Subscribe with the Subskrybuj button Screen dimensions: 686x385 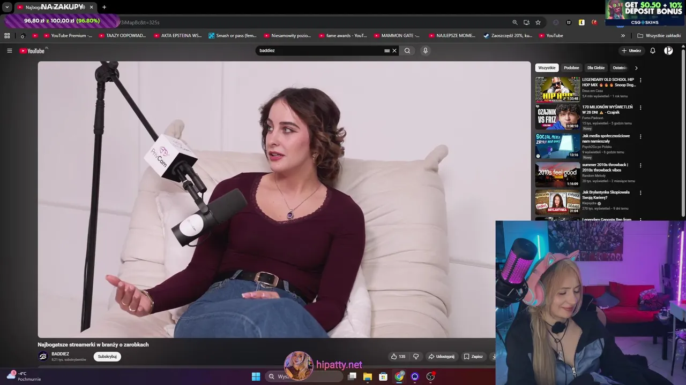(x=107, y=357)
